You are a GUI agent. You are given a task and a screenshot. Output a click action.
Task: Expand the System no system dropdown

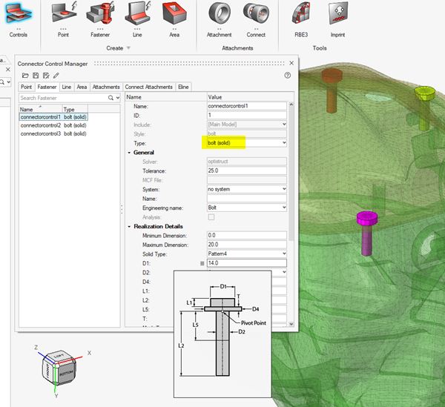coord(245,189)
